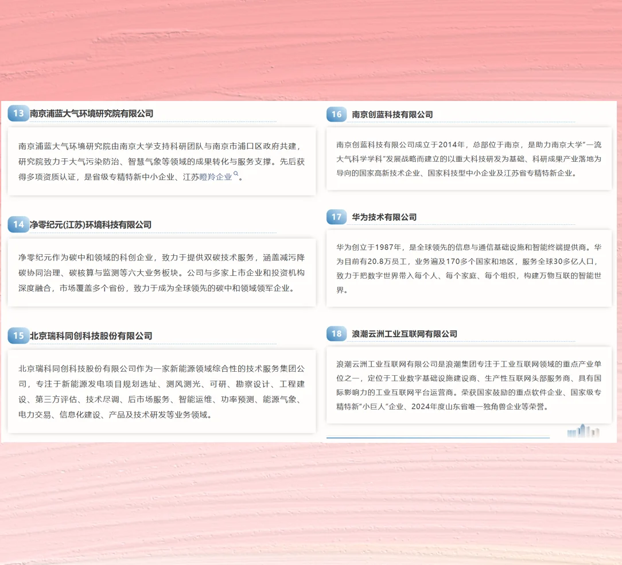Click the 浪潮云洲 description paragraph
This screenshot has height=565, width=622.
tap(469, 385)
